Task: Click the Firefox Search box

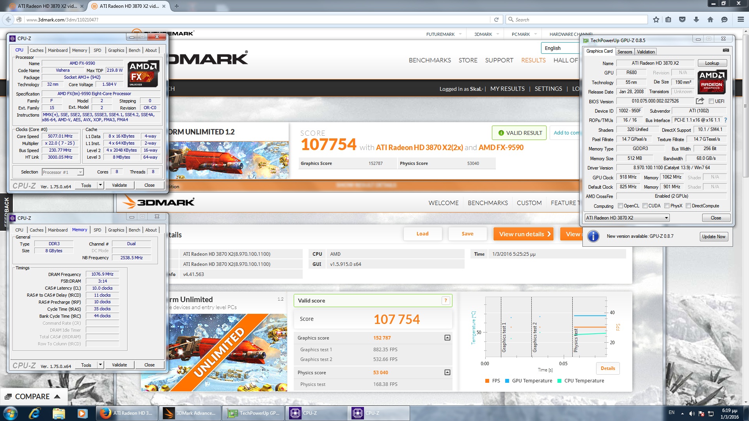Action: coord(577,19)
